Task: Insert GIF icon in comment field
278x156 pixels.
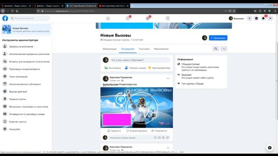Action: pyautogui.click(x=163, y=137)
